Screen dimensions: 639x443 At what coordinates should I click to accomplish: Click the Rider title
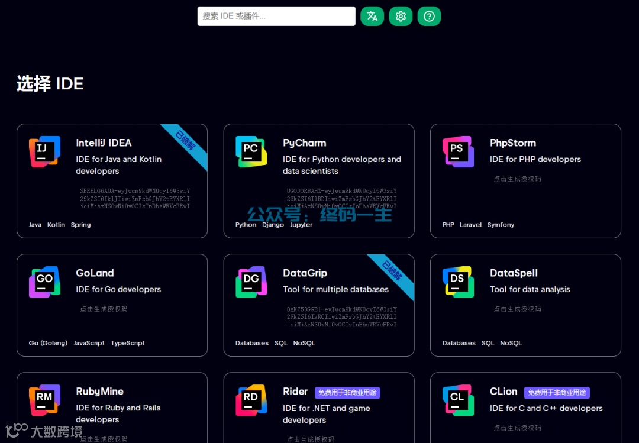[295, 392]
